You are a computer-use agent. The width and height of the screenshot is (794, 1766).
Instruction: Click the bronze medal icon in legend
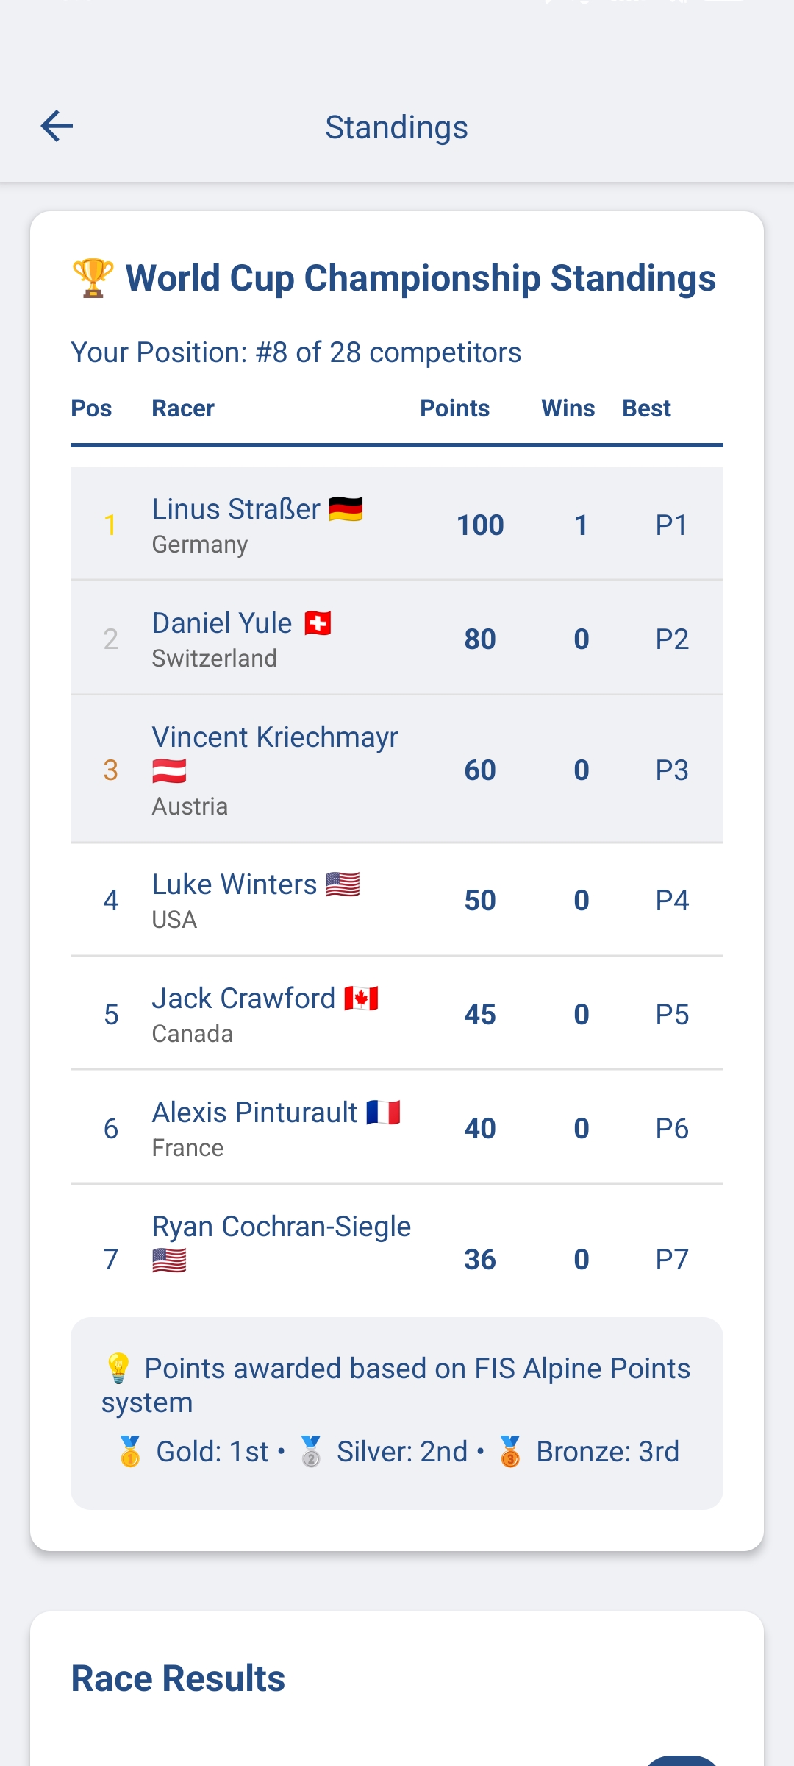[510, 1452]
